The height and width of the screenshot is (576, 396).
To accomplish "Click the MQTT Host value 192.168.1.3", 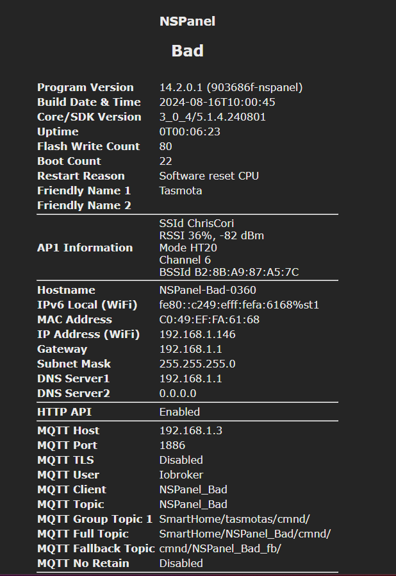I will 191,430.
